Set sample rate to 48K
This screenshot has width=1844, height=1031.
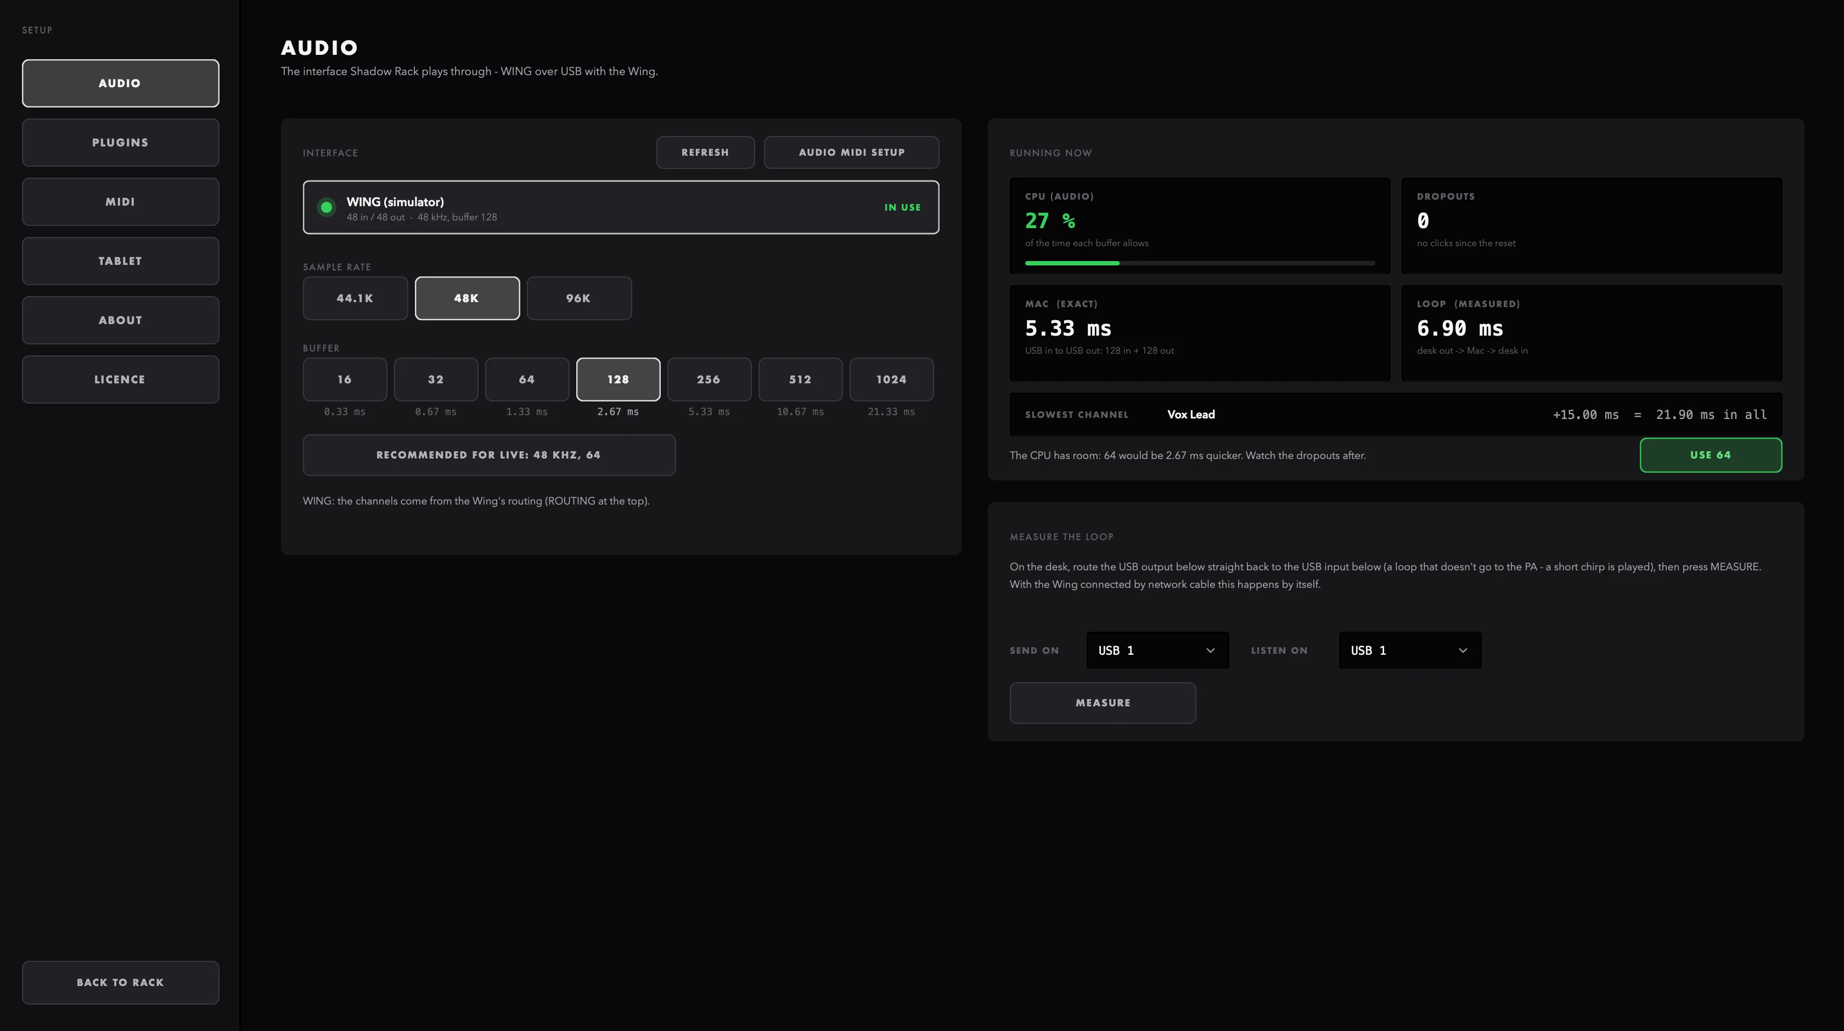466,298
